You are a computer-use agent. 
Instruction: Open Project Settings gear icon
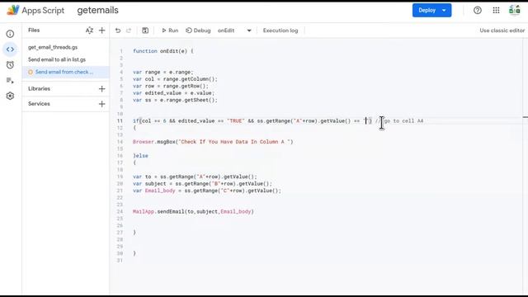(10, 96)
